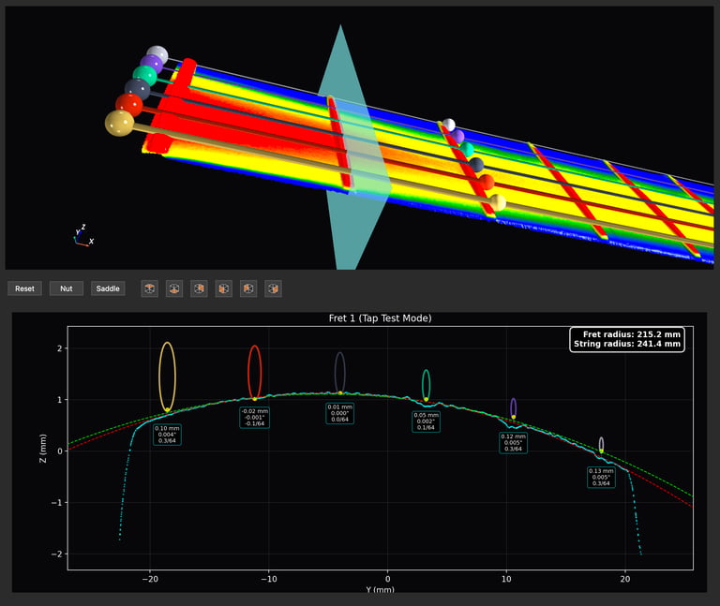Jump to the Nut view
Viewport: 720px width, 606px height.
67,288
